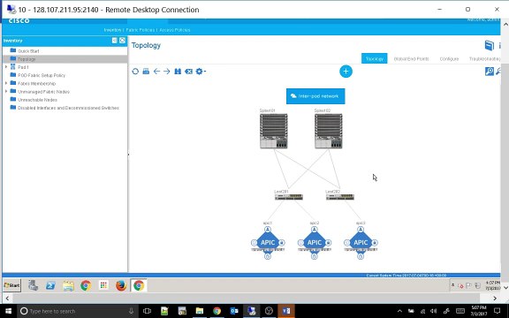Click the Fabric Policies submenu link
This screenshot has height=318, width=509.
pos(141,30)
